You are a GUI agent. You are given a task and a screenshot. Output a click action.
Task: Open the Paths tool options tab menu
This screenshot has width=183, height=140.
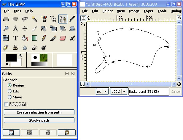(67, 74)
